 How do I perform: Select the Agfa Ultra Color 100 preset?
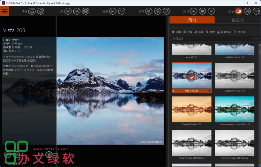(x=234, y=50)
